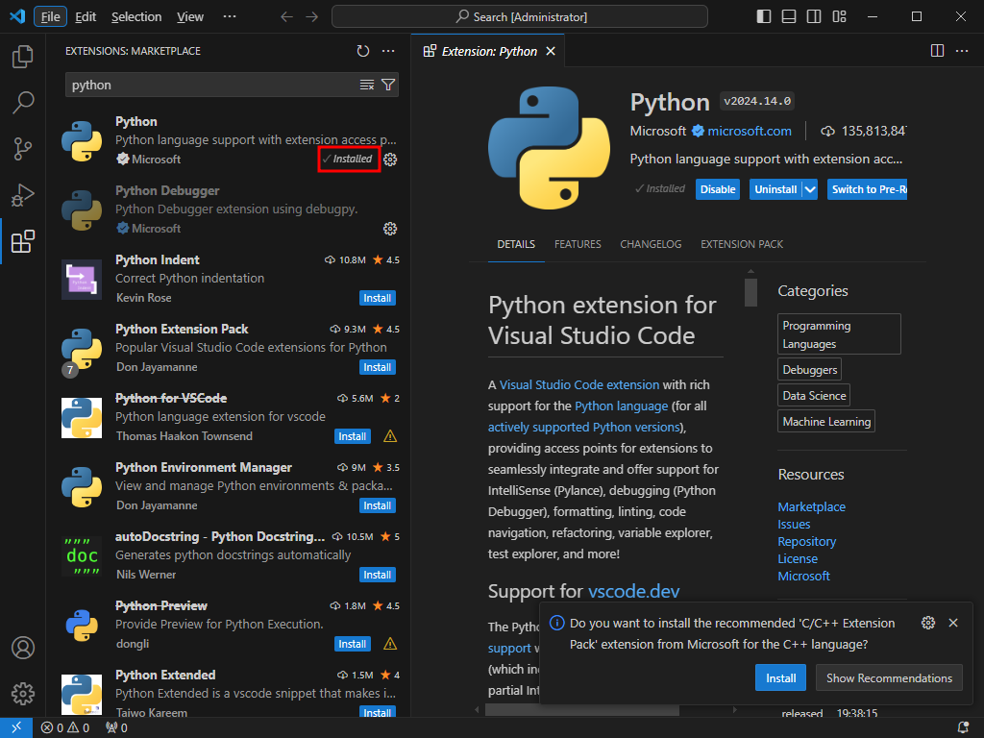The image size is (984, 738).
Task: Click the ports forwarded status item
Action: point(116,728)
